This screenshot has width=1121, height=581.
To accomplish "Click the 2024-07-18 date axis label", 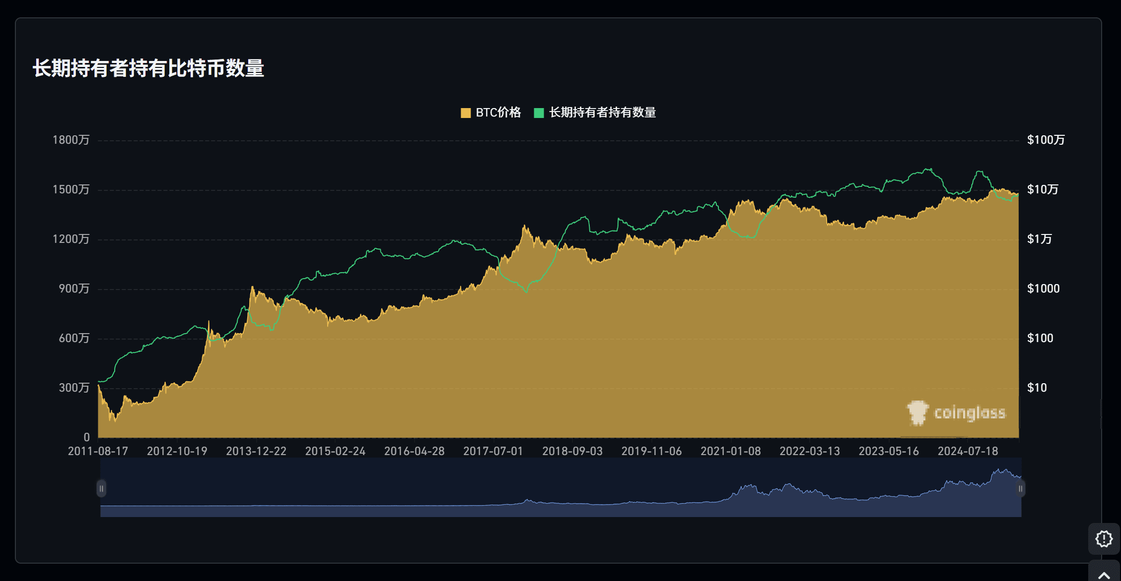I will point(968,451).
